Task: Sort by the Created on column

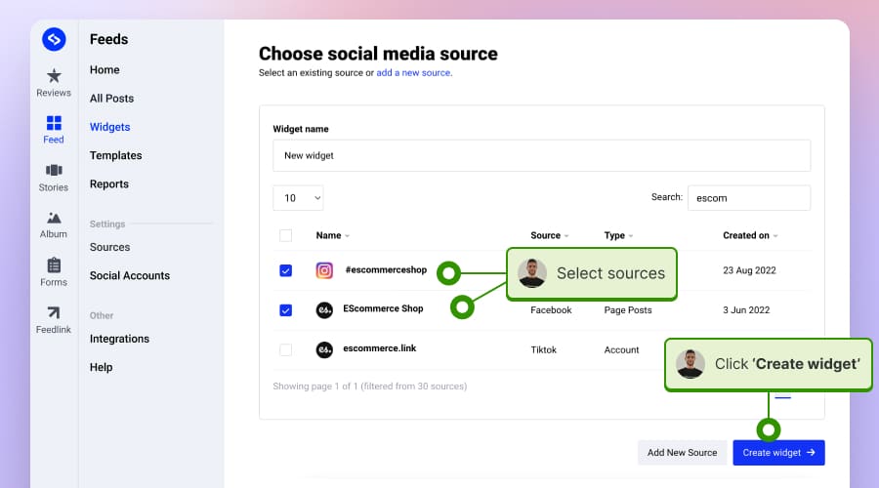Action: click(x=750, y=235)
